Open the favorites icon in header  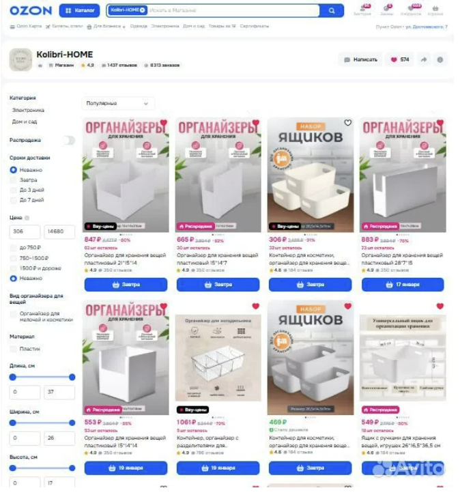click(x=411, y=10)
